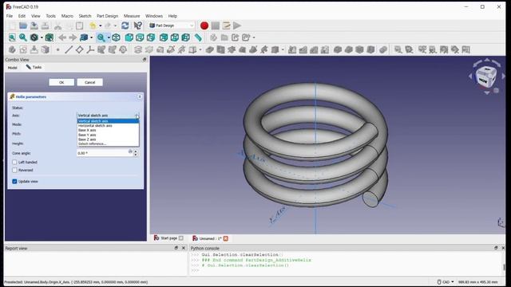Open the CAD navigation style selector
The width and height of the screenshot is (511, 287).
[x=446, y=281]
